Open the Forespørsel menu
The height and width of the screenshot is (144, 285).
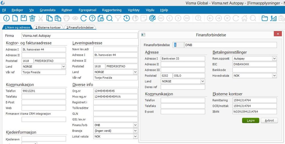87,10
